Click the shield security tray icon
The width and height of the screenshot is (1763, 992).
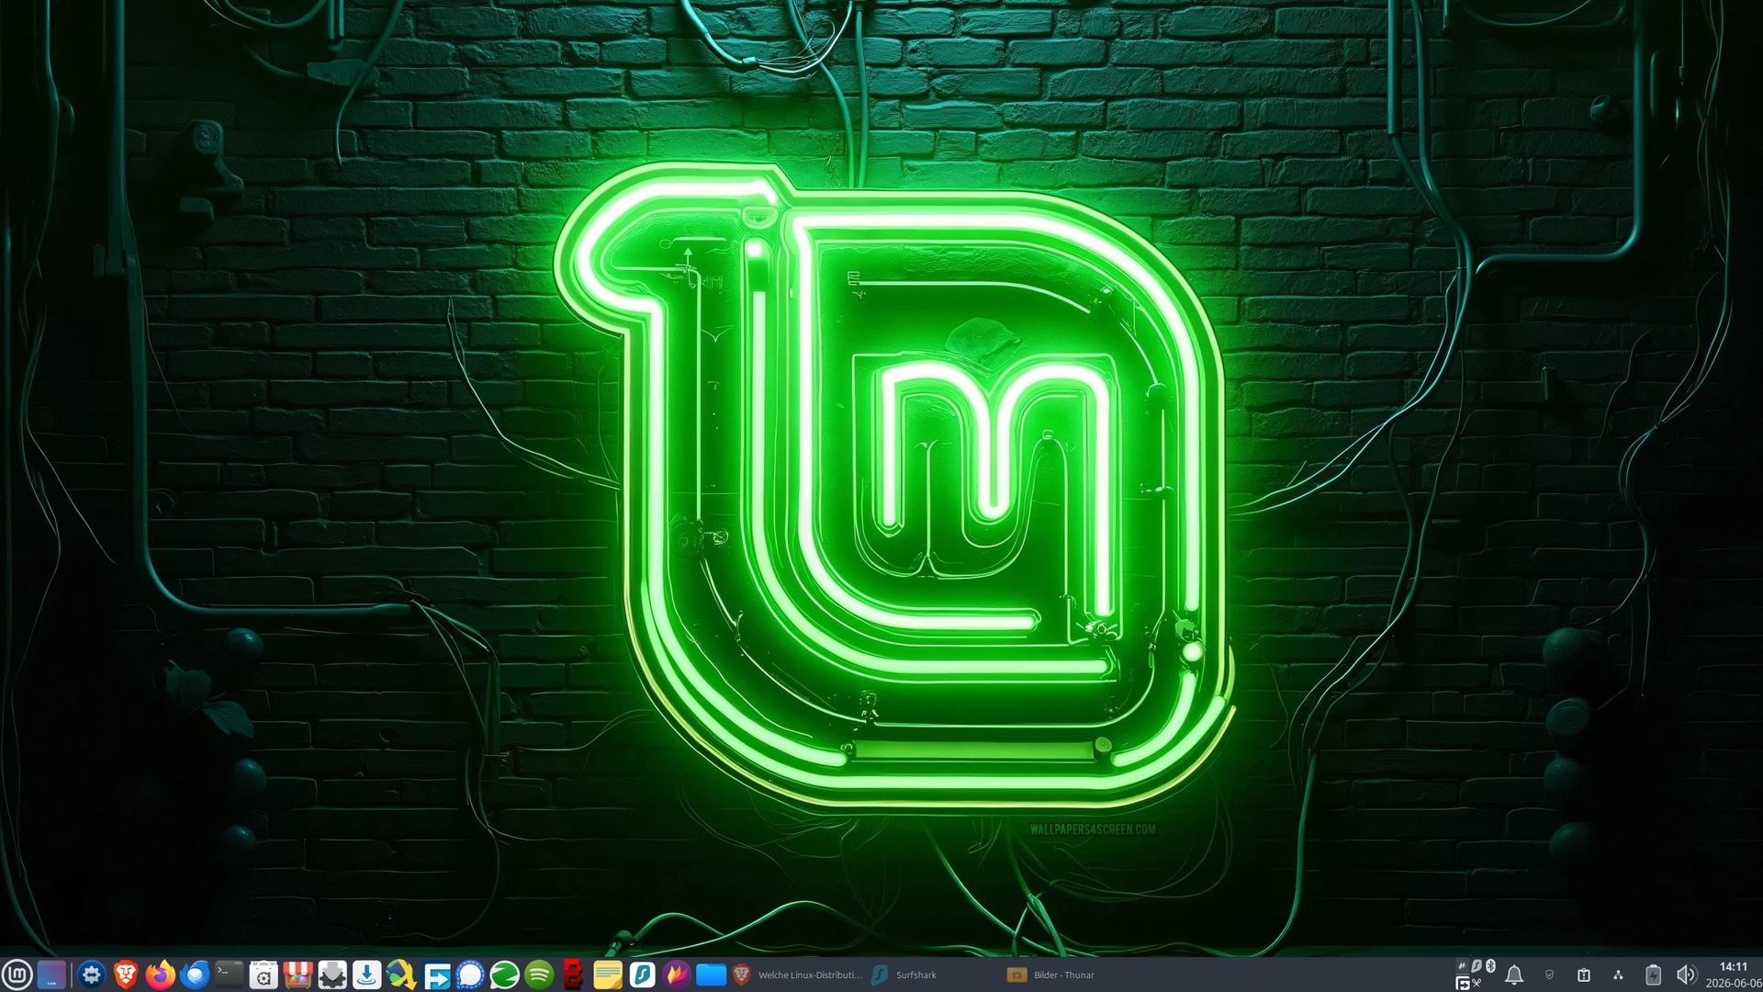(x=1550, y=975)
